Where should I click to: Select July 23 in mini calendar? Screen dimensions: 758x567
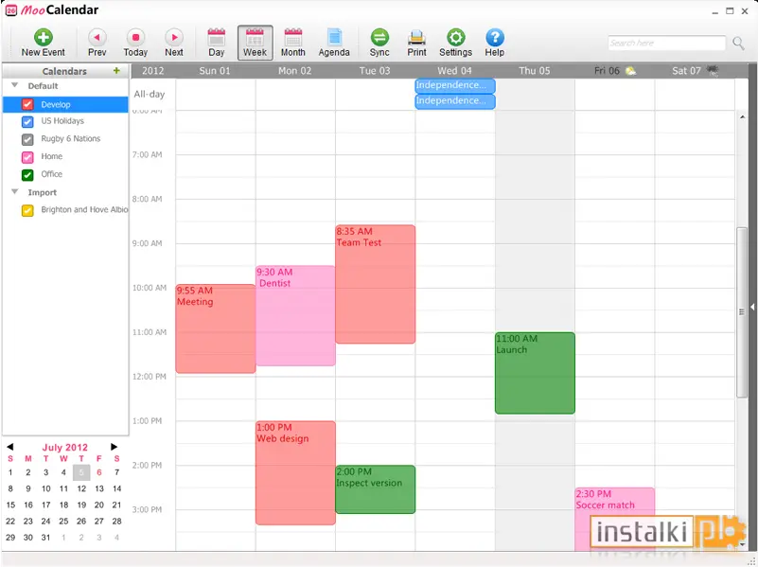[x=28, y=521]
